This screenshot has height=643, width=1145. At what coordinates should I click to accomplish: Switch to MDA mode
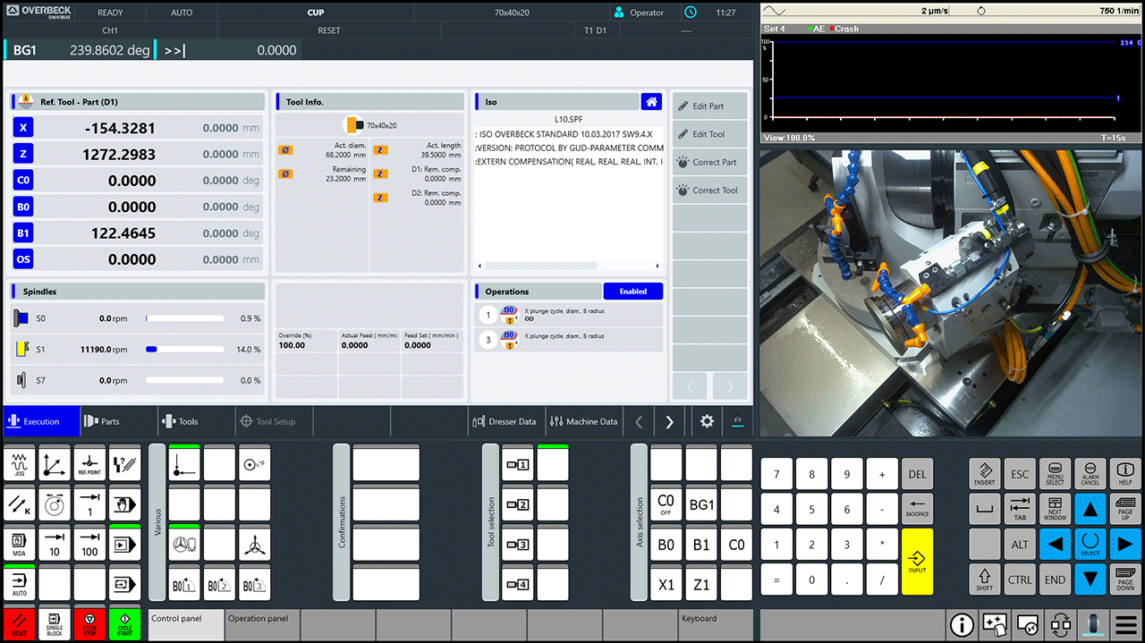(20, 543)
